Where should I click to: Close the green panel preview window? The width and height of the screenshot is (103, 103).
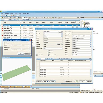tap(31, 58)
